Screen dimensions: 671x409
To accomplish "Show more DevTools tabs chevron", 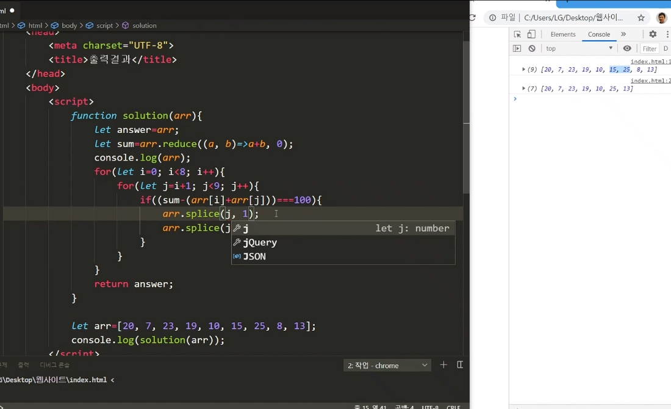I will (x=623, y=34).
